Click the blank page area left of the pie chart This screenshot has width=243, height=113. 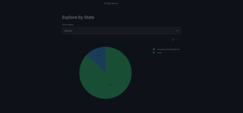(x=31, y=73)
